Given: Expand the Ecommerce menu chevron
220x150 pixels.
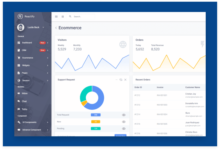Looking at the screenshot, I should 48,58.
